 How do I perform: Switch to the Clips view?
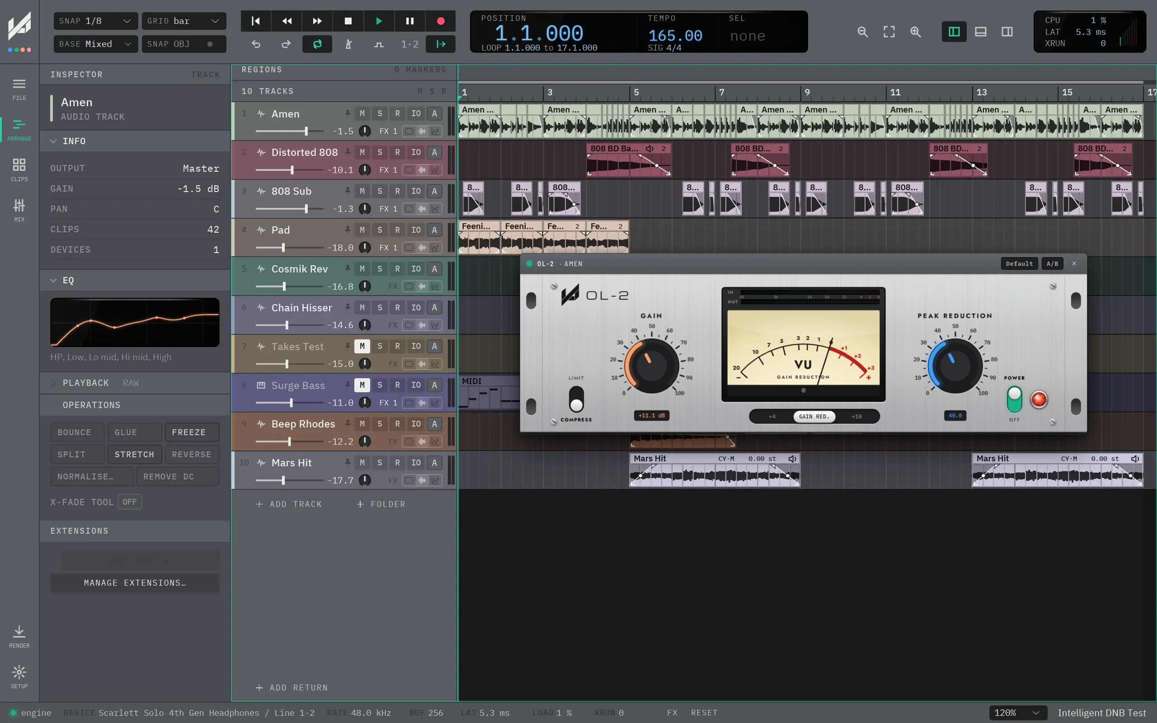click(x=19, y=170)
